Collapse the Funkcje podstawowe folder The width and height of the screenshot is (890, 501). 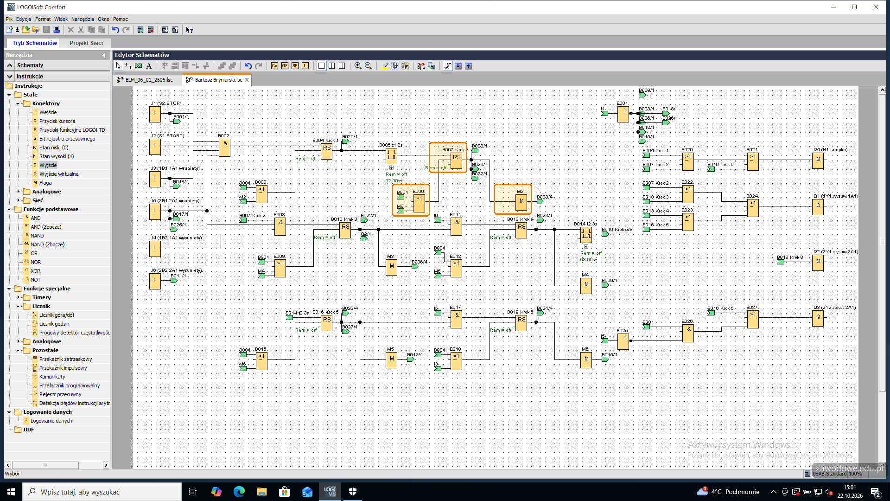[x=9, y=209]
